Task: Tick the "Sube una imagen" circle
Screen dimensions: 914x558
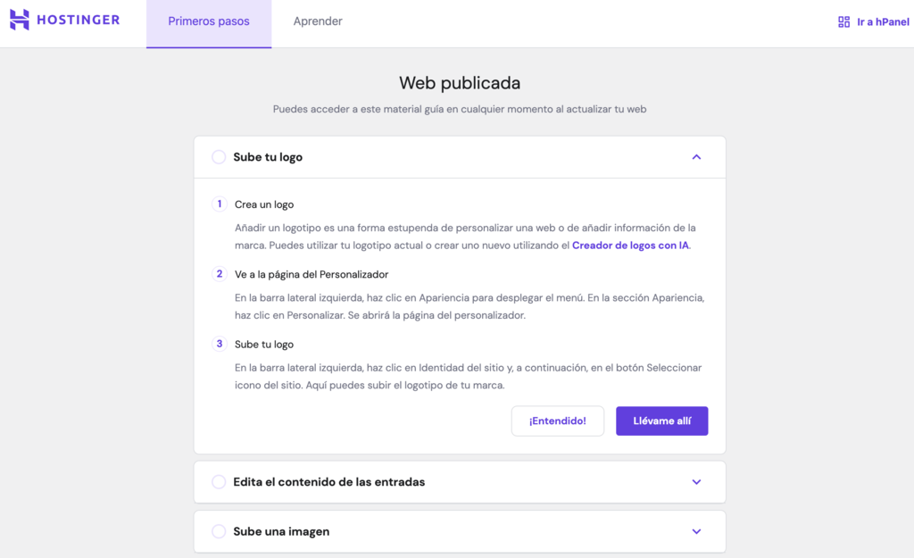Action: 219,531
